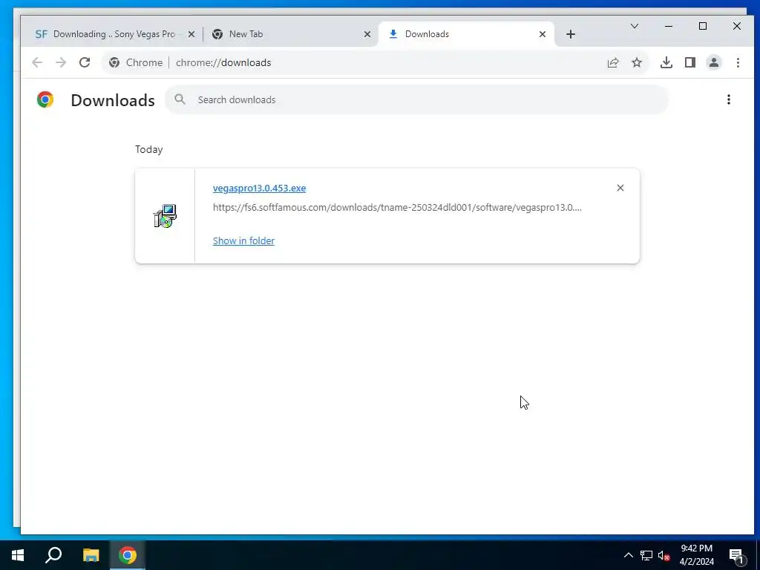The height and width of the screenshot is (570, 760).
Task: Click the browser forward arrow
Action: (61, 62)
